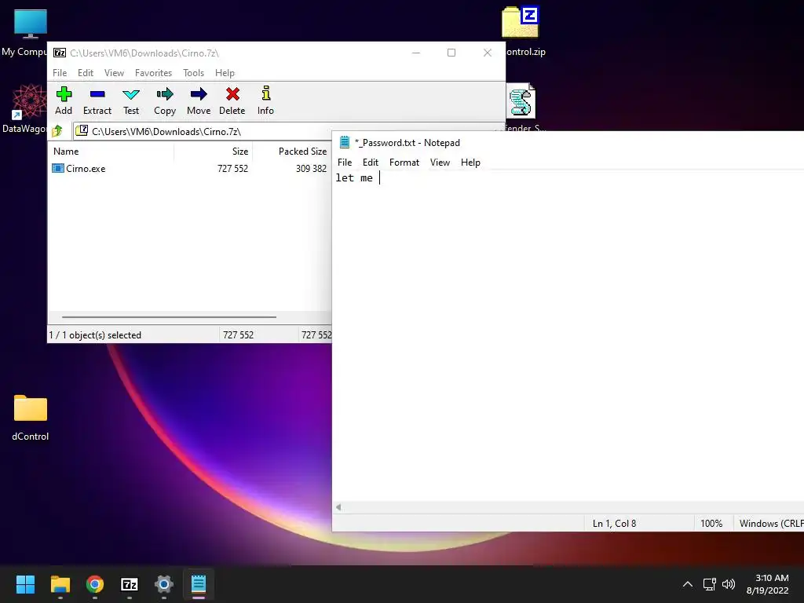Open the View menu in Notepad
This screenshot has width=804, height=603.
440,163
